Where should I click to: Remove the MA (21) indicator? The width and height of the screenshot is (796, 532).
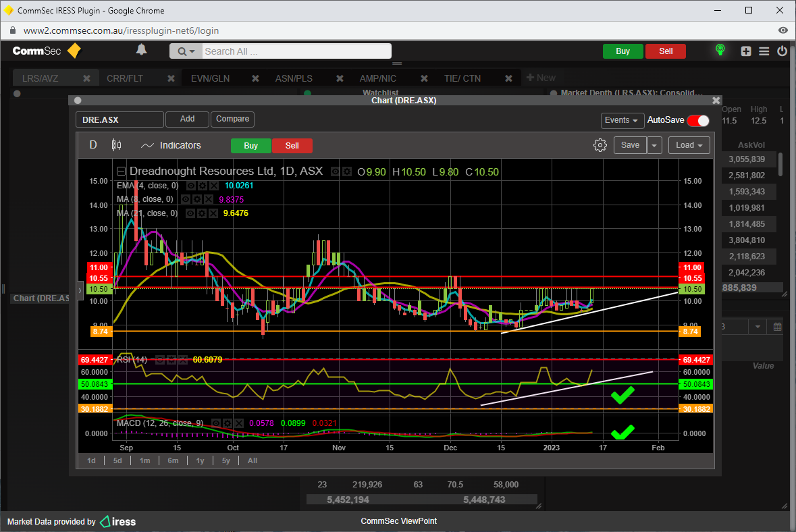pyautogui.click(x=213, y=213)
